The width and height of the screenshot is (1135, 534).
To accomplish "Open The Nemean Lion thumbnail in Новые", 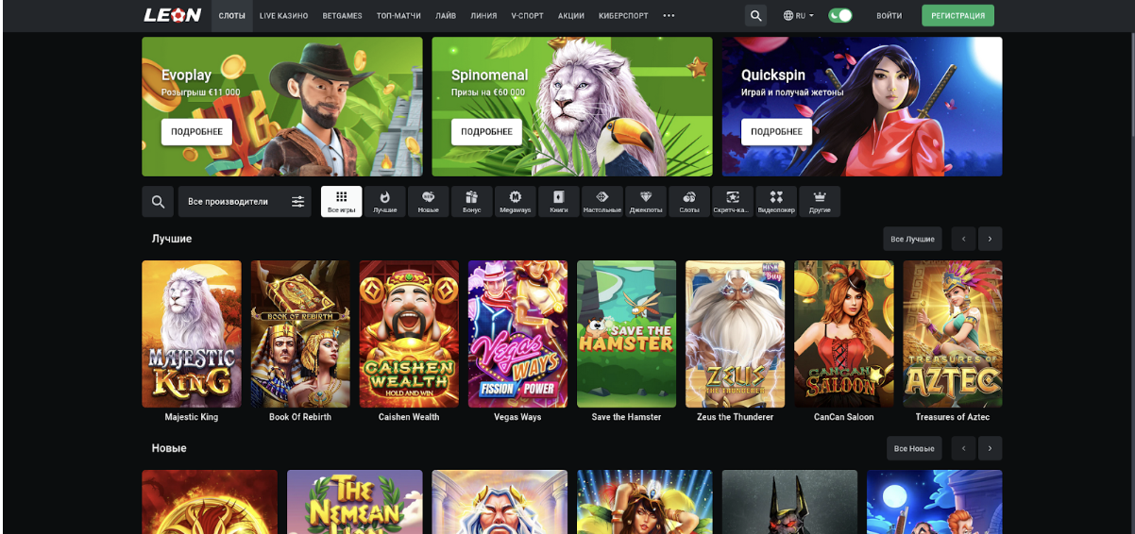I will click(355, 502).
